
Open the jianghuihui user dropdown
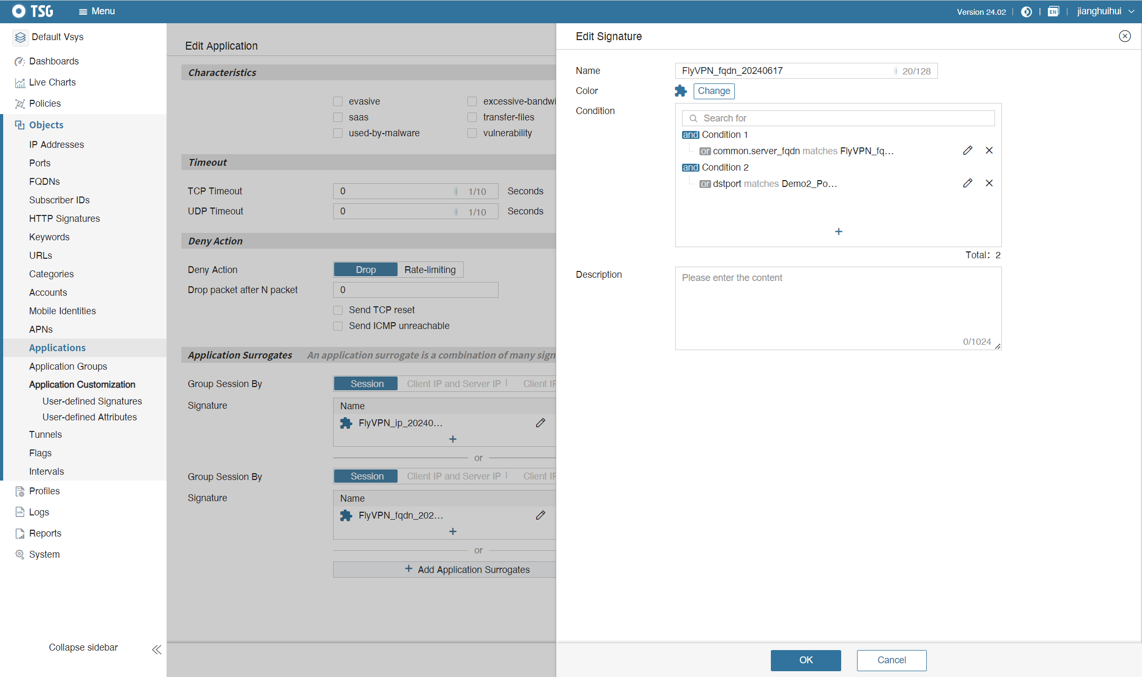(1106, 12)
